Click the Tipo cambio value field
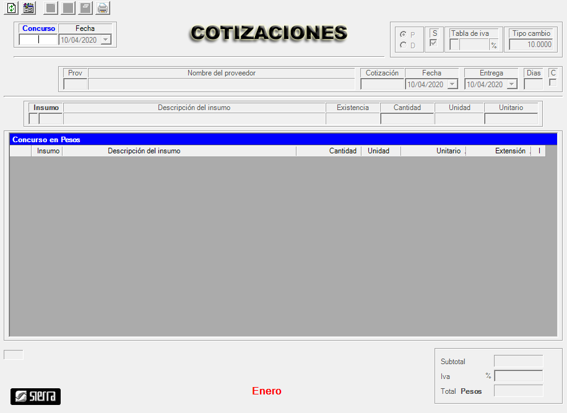This screenshot has width=567, height=413. click(530, 45)
